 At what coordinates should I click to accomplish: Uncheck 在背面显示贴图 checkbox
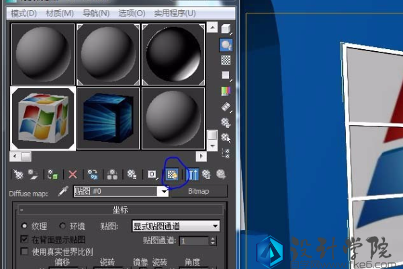click(25, 239)
